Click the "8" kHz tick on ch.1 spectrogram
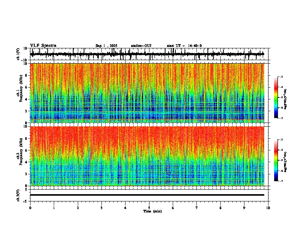Image resolution: width=302 pixels, height=233 pixels. (27, 75)
